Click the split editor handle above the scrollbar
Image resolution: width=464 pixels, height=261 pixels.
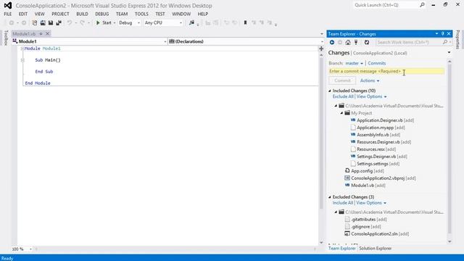click(x=321, y=49)
